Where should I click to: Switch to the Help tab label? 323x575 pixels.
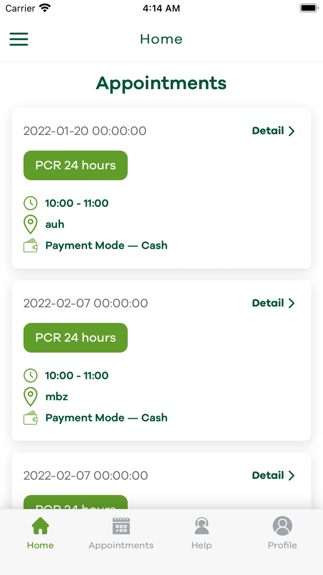click(x=202, y=545)
